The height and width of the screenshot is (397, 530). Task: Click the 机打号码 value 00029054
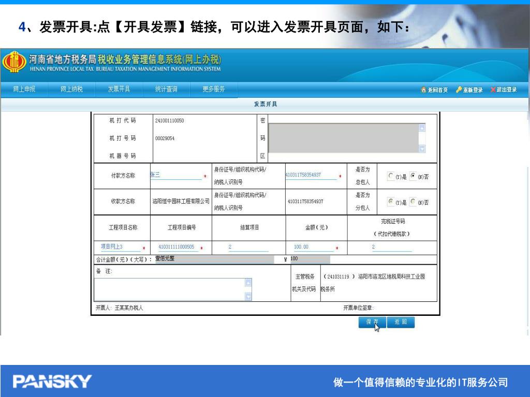click(165, 139)
